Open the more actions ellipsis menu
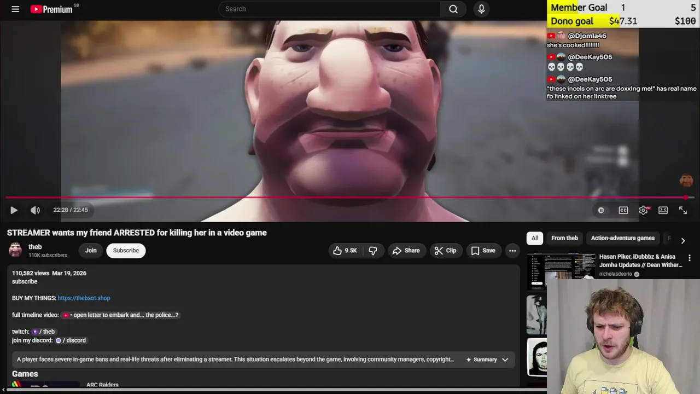The image size is (700, 394). click(x=512, y=251)
